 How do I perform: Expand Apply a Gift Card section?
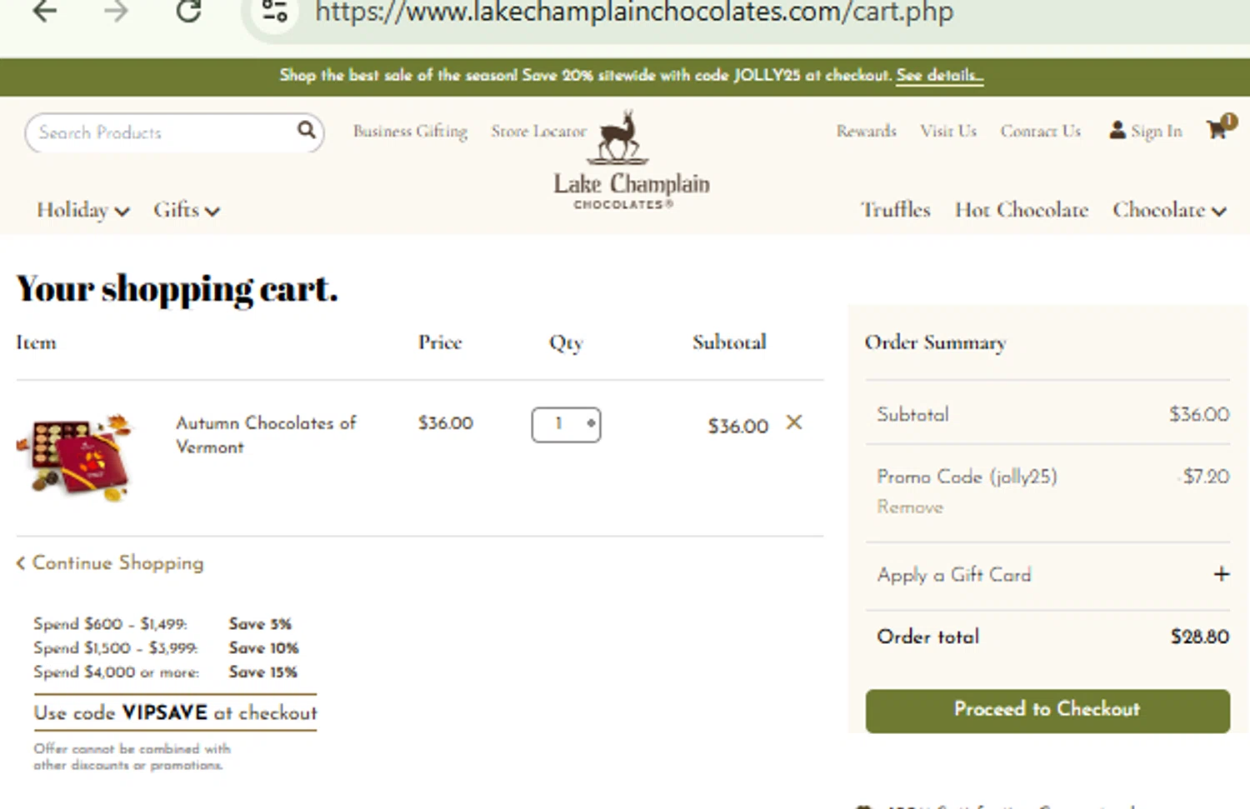(1221, 574)
